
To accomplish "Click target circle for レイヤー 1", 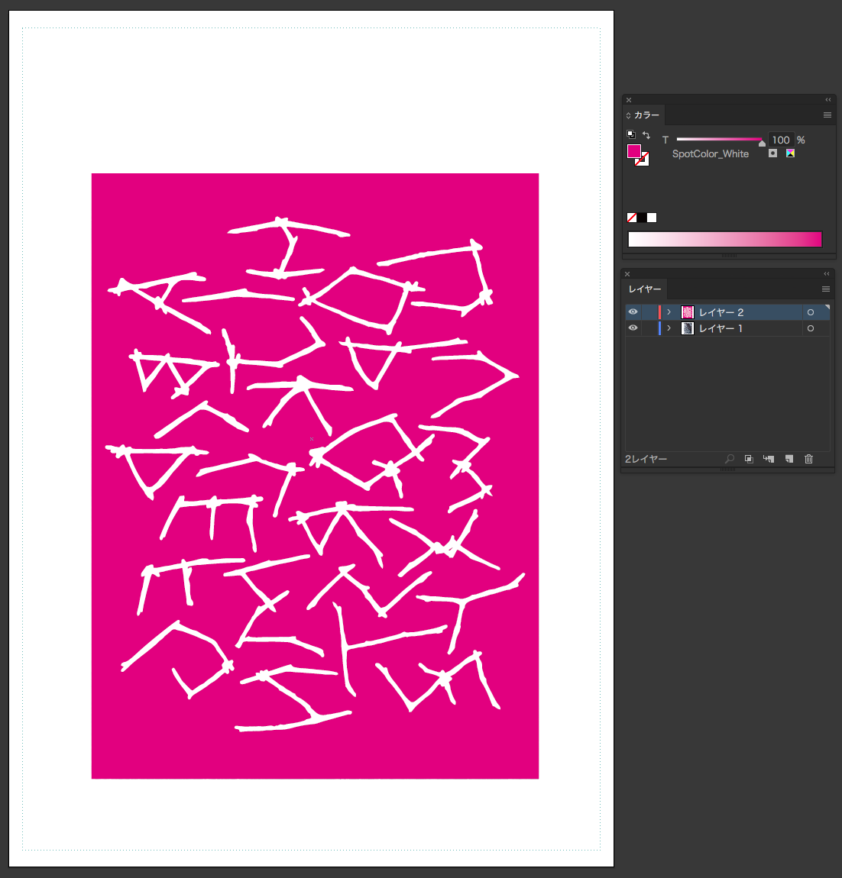I will (811, 329).
